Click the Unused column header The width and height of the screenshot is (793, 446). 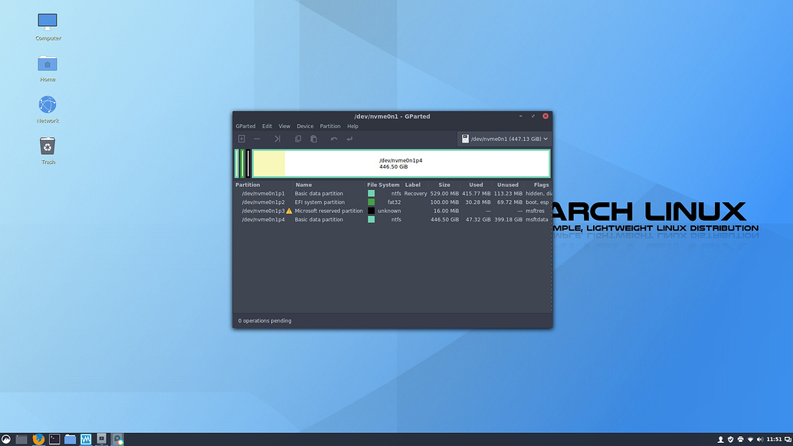[508, 185]
